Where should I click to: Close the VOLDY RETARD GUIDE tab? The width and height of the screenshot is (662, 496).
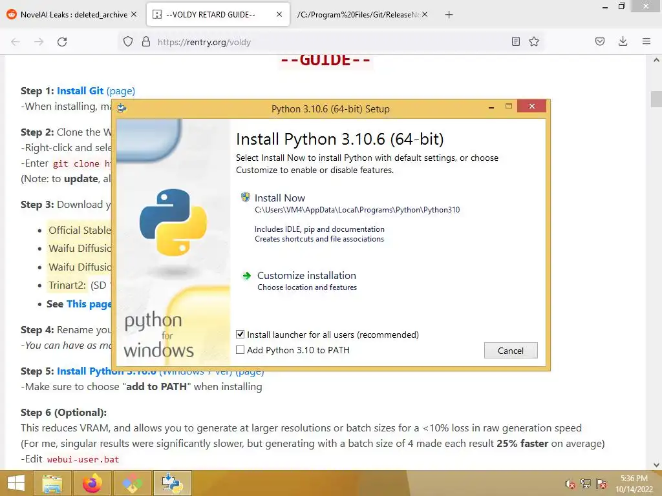(279, 14)
